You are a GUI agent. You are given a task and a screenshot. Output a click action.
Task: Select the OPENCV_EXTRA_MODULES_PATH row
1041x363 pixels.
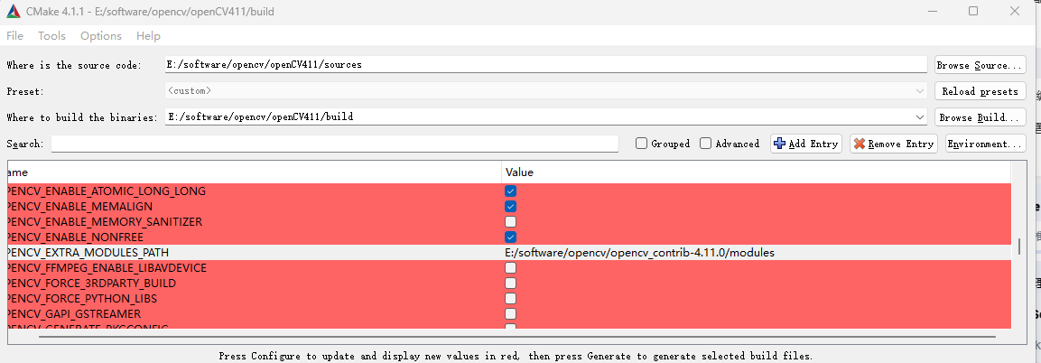(509, 253)
